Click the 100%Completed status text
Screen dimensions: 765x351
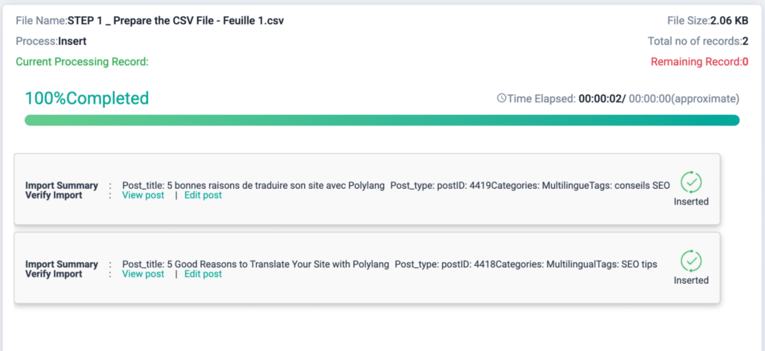87,98
